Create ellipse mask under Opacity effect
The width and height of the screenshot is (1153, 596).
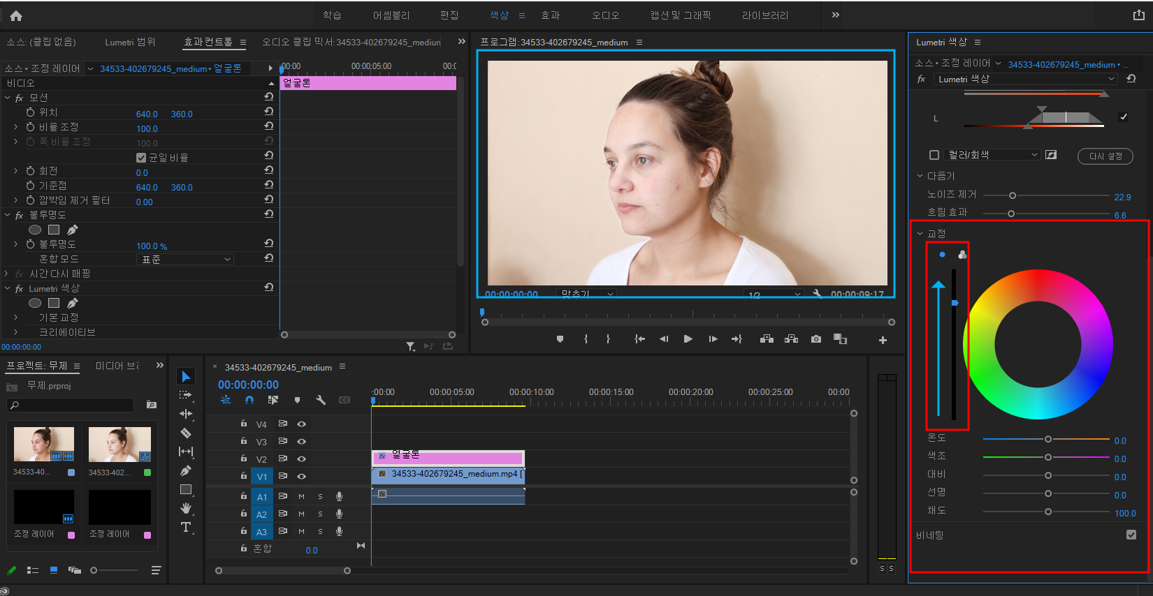pyautogui.click(x=35, y=230)
